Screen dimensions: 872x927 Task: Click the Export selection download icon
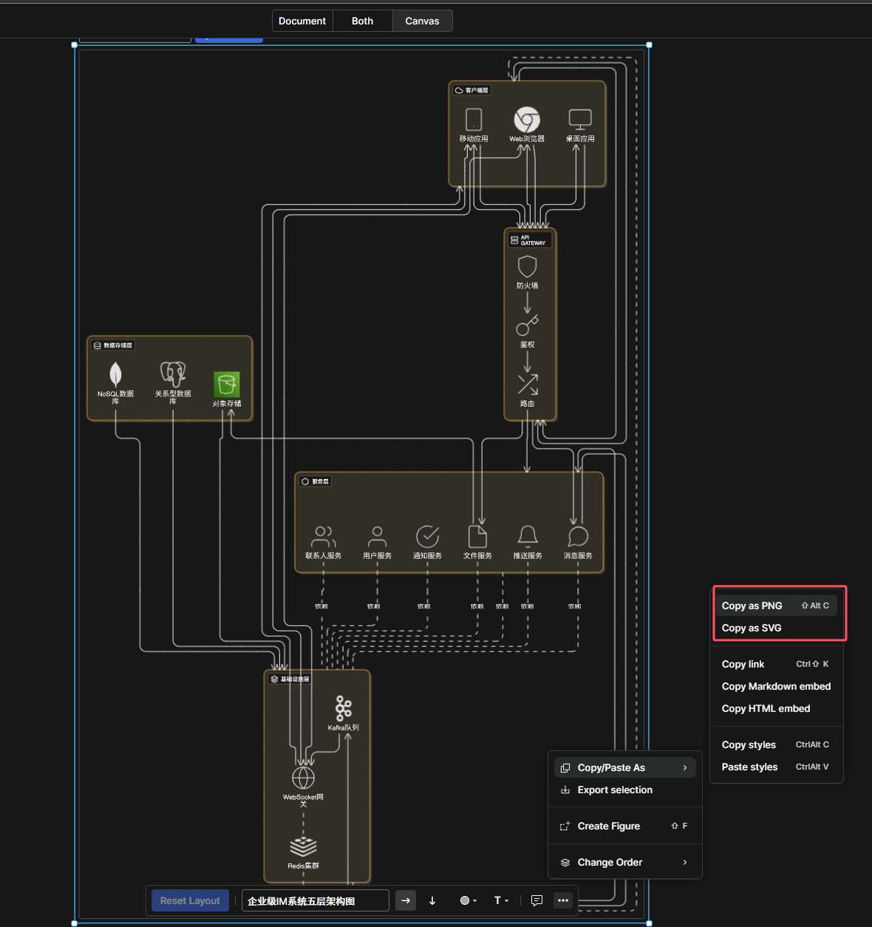(565, 790)
